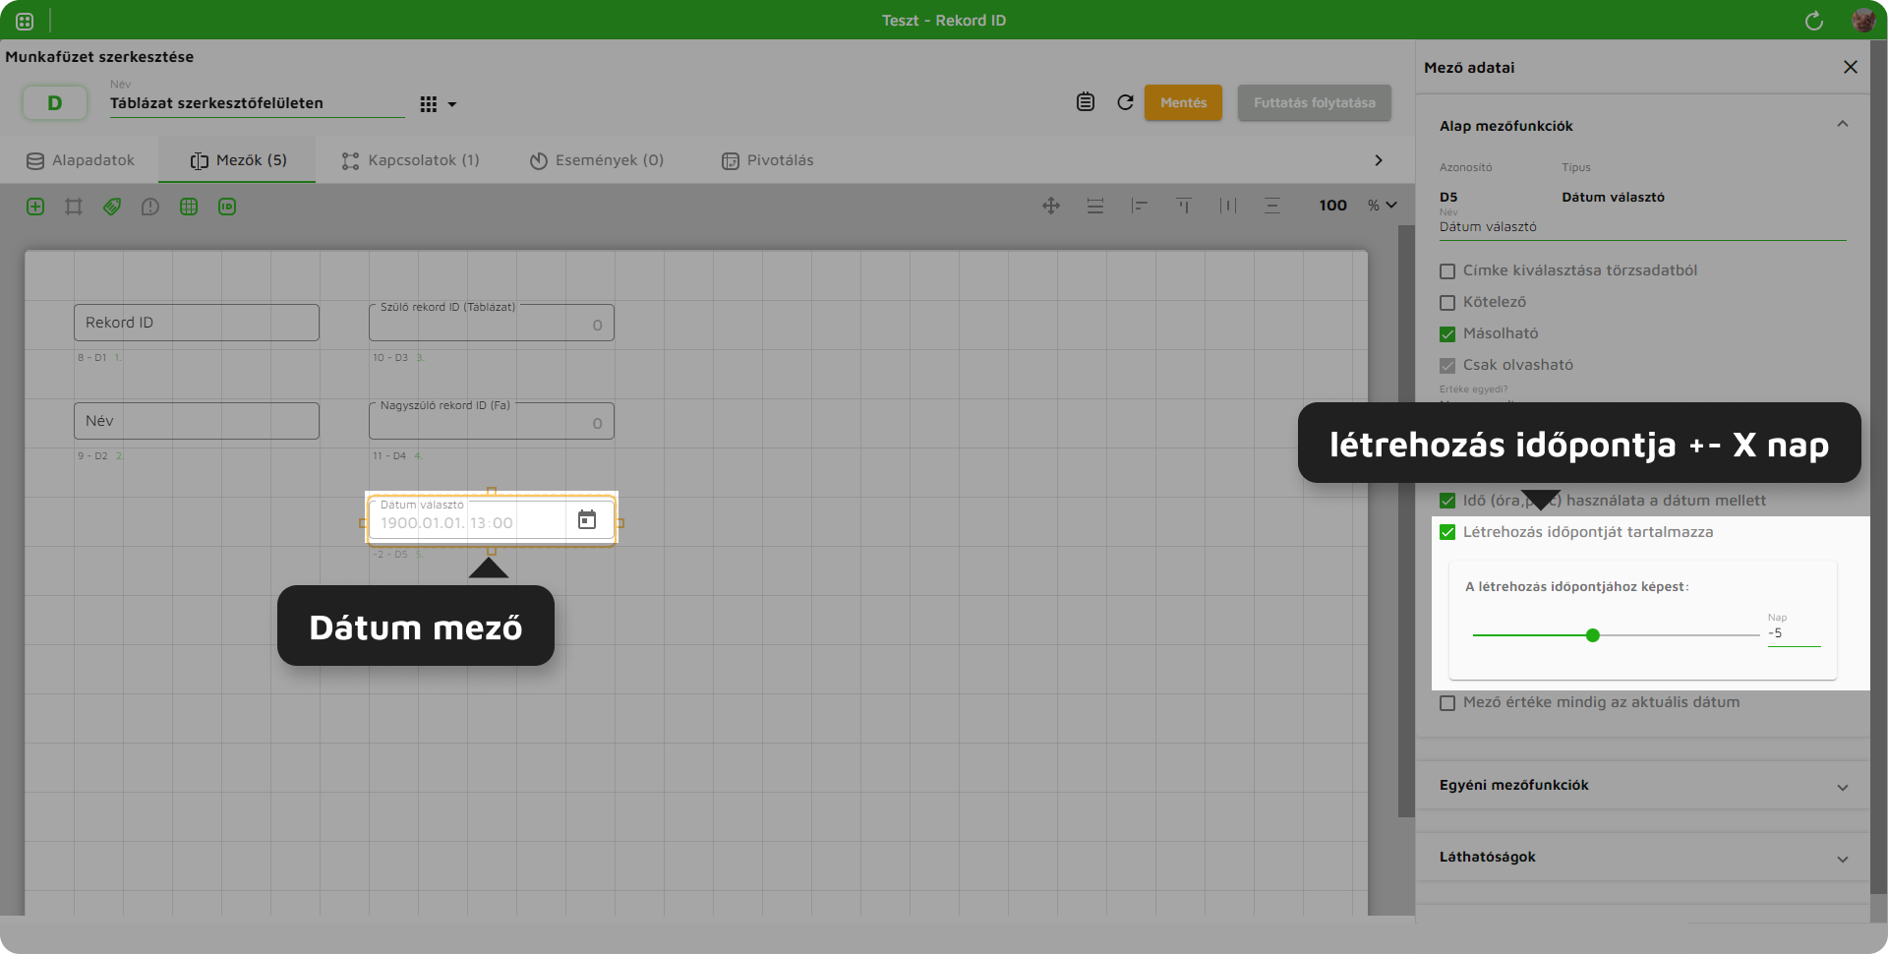Uncheck Létrehozás időpontját tartalmazza
The image size is (1888, 954).
pos(1447,532)
